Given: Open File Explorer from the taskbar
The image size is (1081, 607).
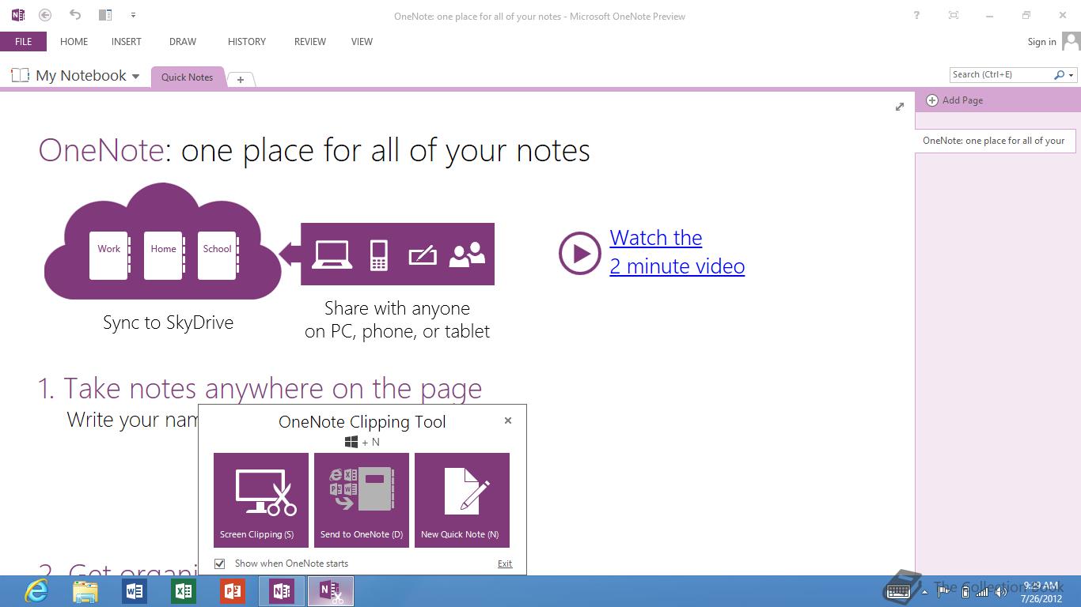Looking at the screenshot, I should tap(85, 591).
